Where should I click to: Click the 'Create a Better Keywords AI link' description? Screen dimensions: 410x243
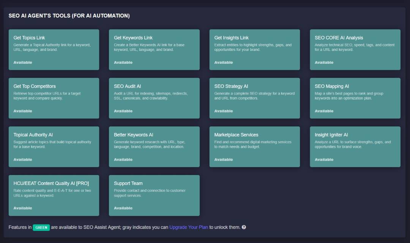149,47
